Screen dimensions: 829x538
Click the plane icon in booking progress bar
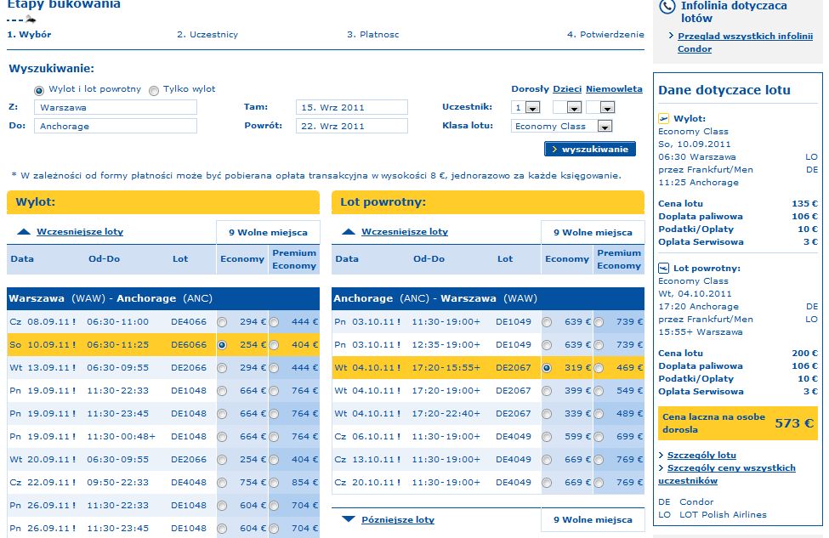tap(31, 20)
